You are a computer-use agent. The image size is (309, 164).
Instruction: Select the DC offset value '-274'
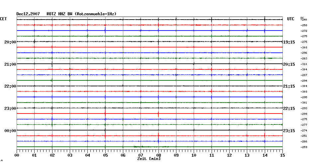click(304, 130)
